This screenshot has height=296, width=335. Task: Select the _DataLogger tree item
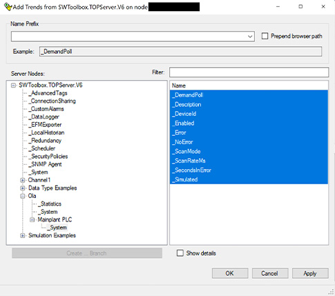tap(44, 117)
